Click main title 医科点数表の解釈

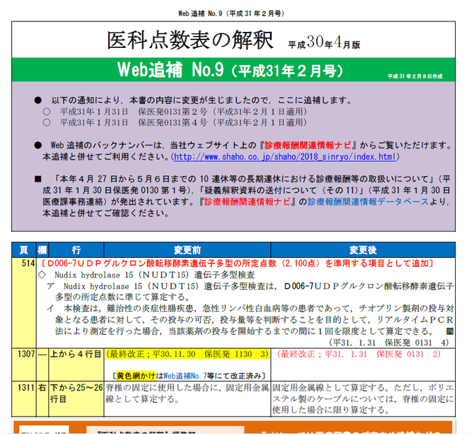tap(190, 40)
